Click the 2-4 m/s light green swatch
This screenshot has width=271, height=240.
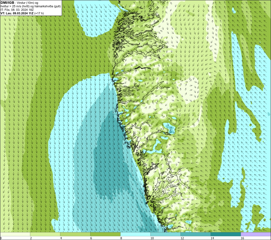tap(45, 234)
